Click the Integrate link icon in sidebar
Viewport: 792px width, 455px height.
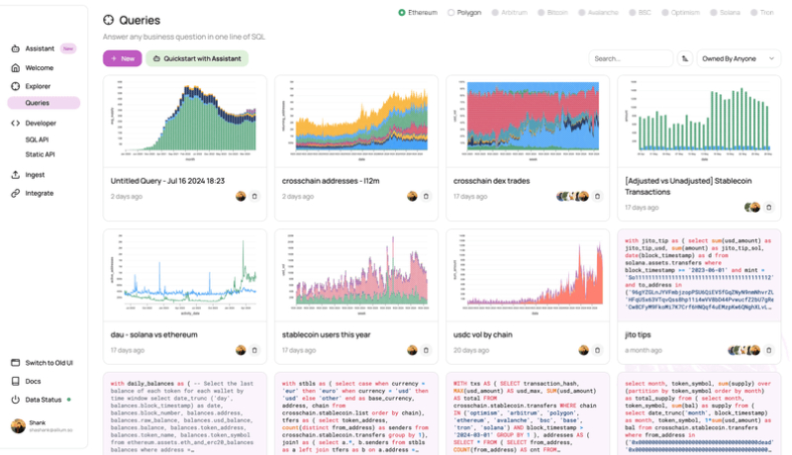[15, 193]
